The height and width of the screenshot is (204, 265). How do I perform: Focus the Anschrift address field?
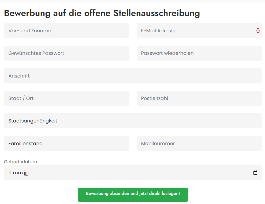pyautogui.click(x=133, y=76)
